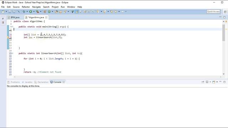Open the File menu
The width and height of the screenshot is (228, 128).
(x=3, y=7)
